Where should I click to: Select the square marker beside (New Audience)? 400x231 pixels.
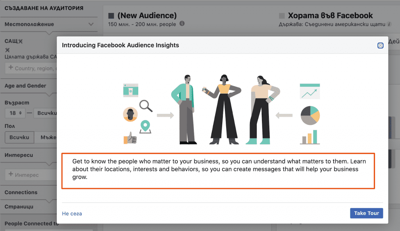click(x=111, y=15)
